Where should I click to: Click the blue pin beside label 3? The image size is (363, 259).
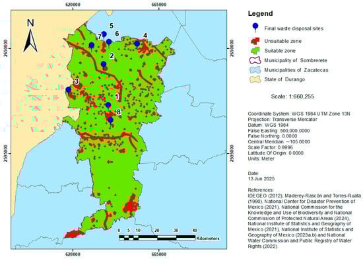68,91
